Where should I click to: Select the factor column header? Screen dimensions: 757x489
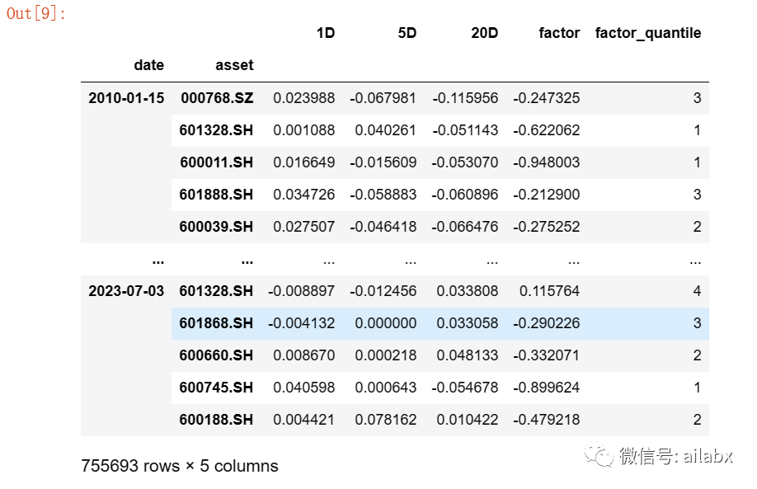click(559, 33)
